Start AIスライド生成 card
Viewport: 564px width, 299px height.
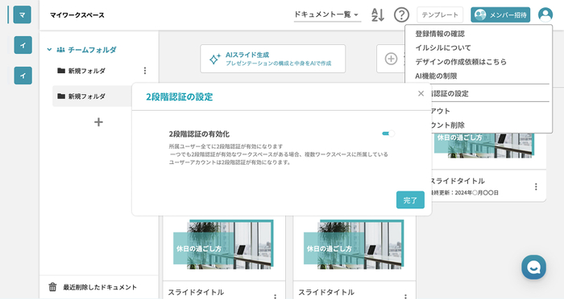point(272,59)
